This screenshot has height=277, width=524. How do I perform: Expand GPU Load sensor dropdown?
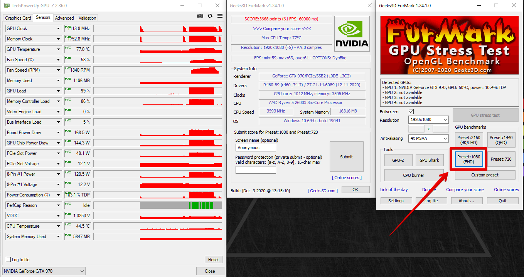click(59, 91)
